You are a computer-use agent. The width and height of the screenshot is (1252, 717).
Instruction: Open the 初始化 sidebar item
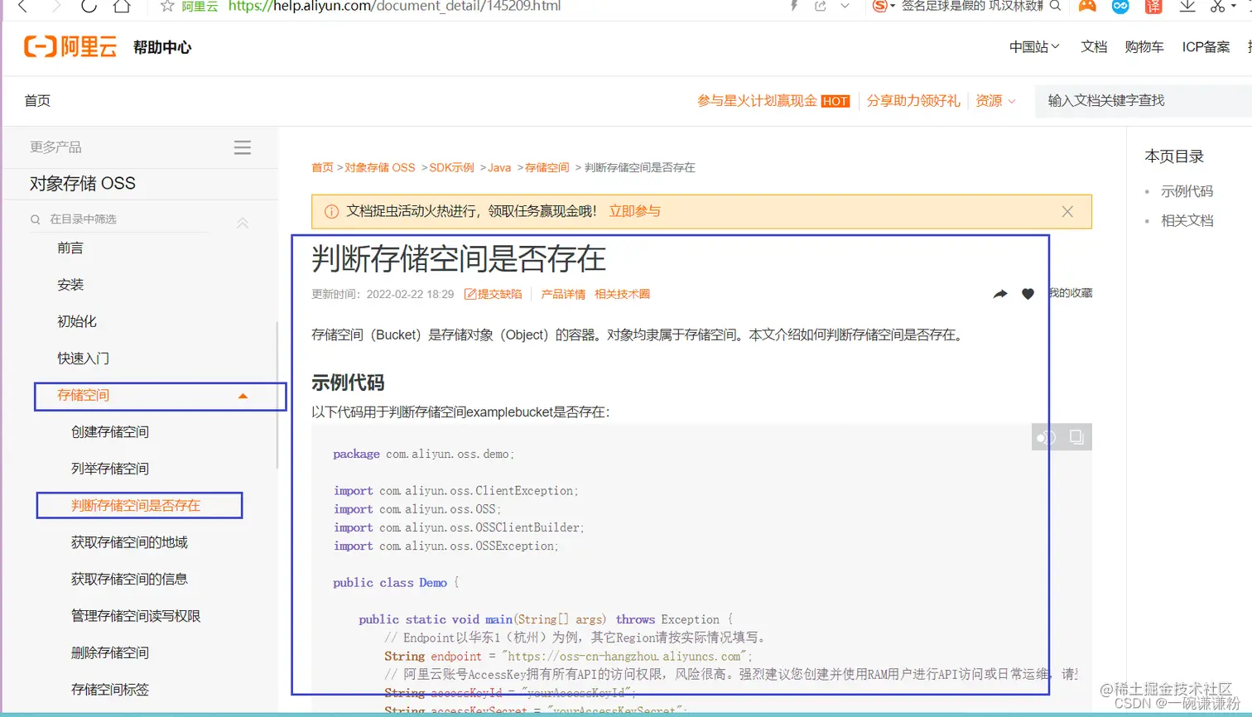click(x=77, y=321)
